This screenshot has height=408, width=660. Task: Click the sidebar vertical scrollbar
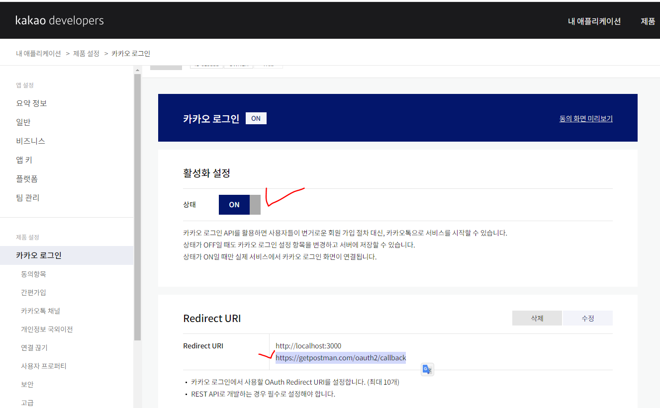[x=137, y=206]
